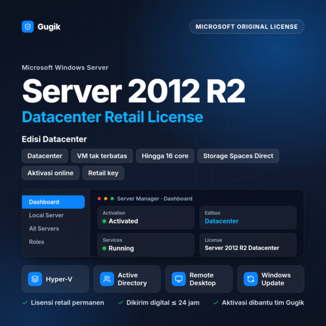Click the Edisi Datacenter heading
The image size is (326, 326).
54,139
